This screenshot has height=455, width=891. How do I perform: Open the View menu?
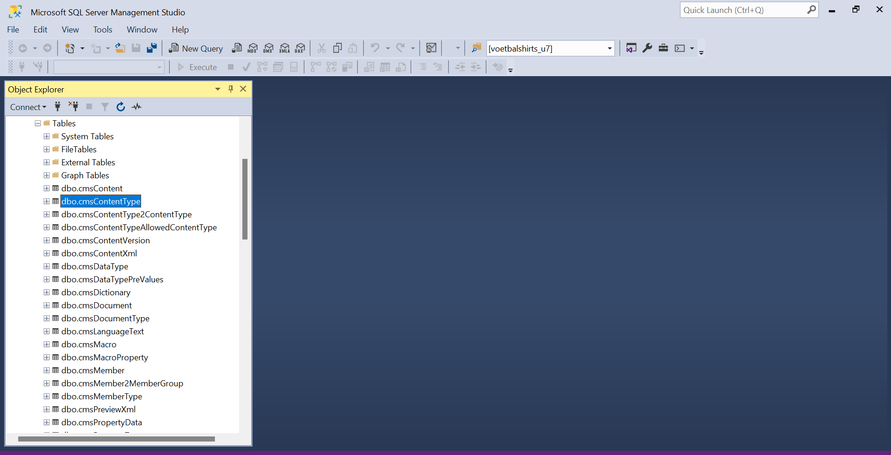point(70,30)
